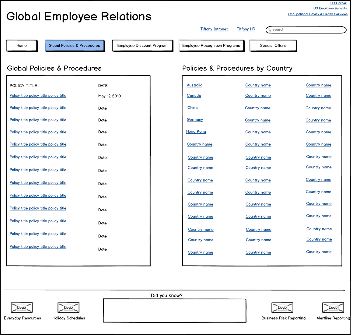The height and width of the screenshot is (335, 353).
Task: Click the Holiday Schedules label
Action: pos(69,318)
